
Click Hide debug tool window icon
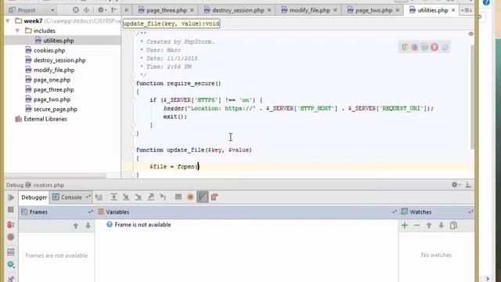(x=468, y=185)
